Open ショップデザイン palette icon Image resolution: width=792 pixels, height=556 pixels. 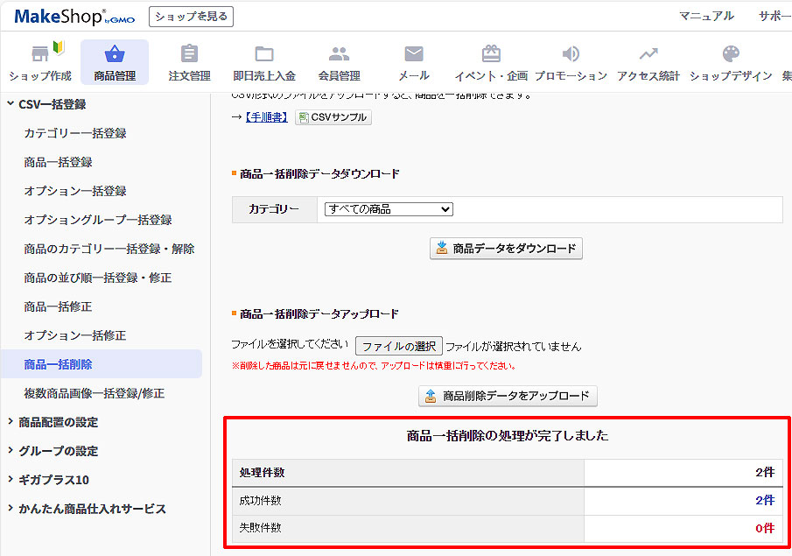[731, 54]
